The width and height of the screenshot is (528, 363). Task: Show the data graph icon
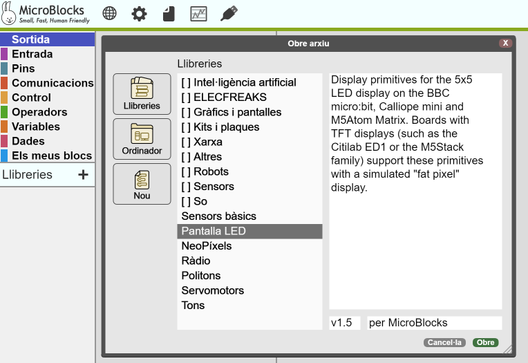click(x=198, y=13)
